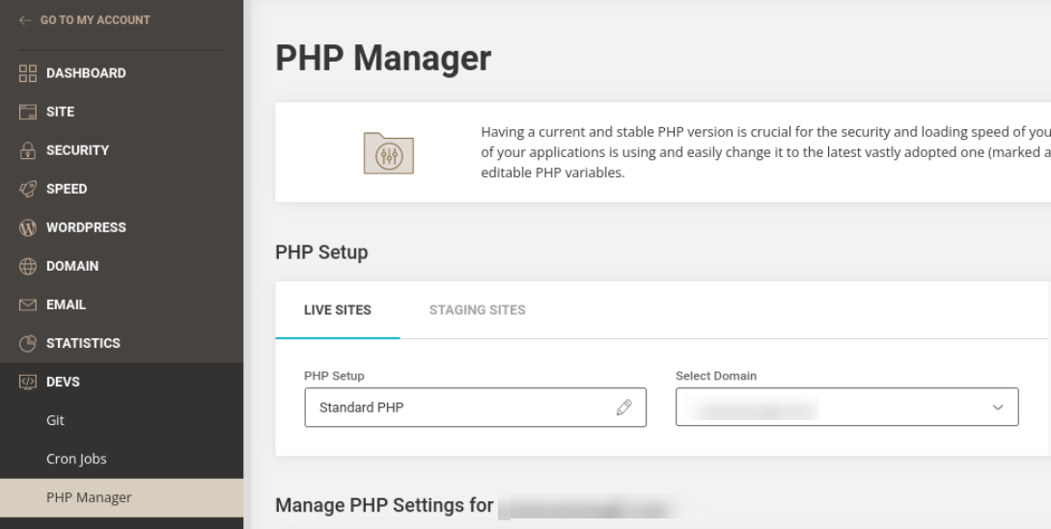The height and width of the screenshot is (529, 1051).
Task: Click the Email envelope icon
Action: [28, 304]
